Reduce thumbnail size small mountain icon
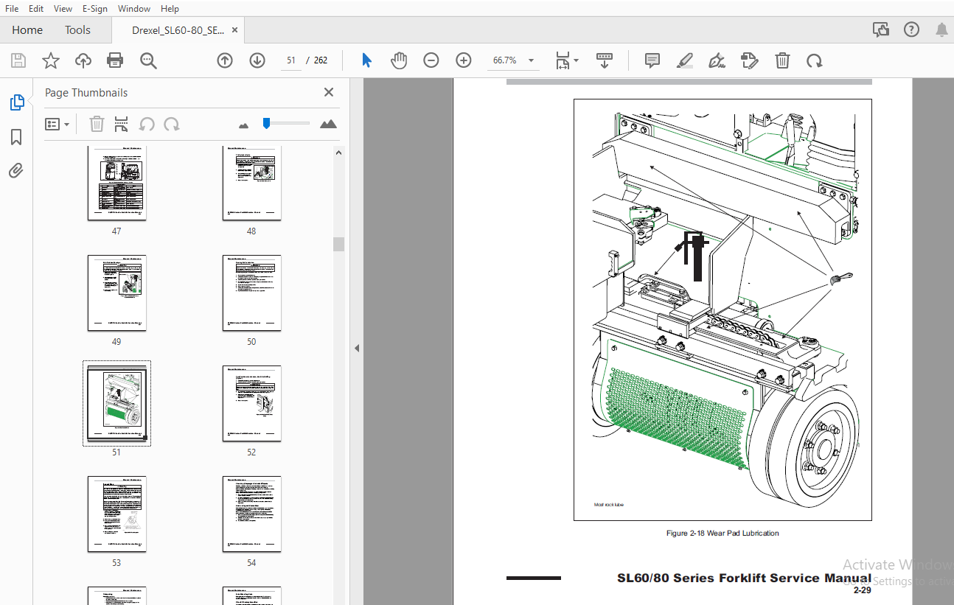 (x=244, y=125)
